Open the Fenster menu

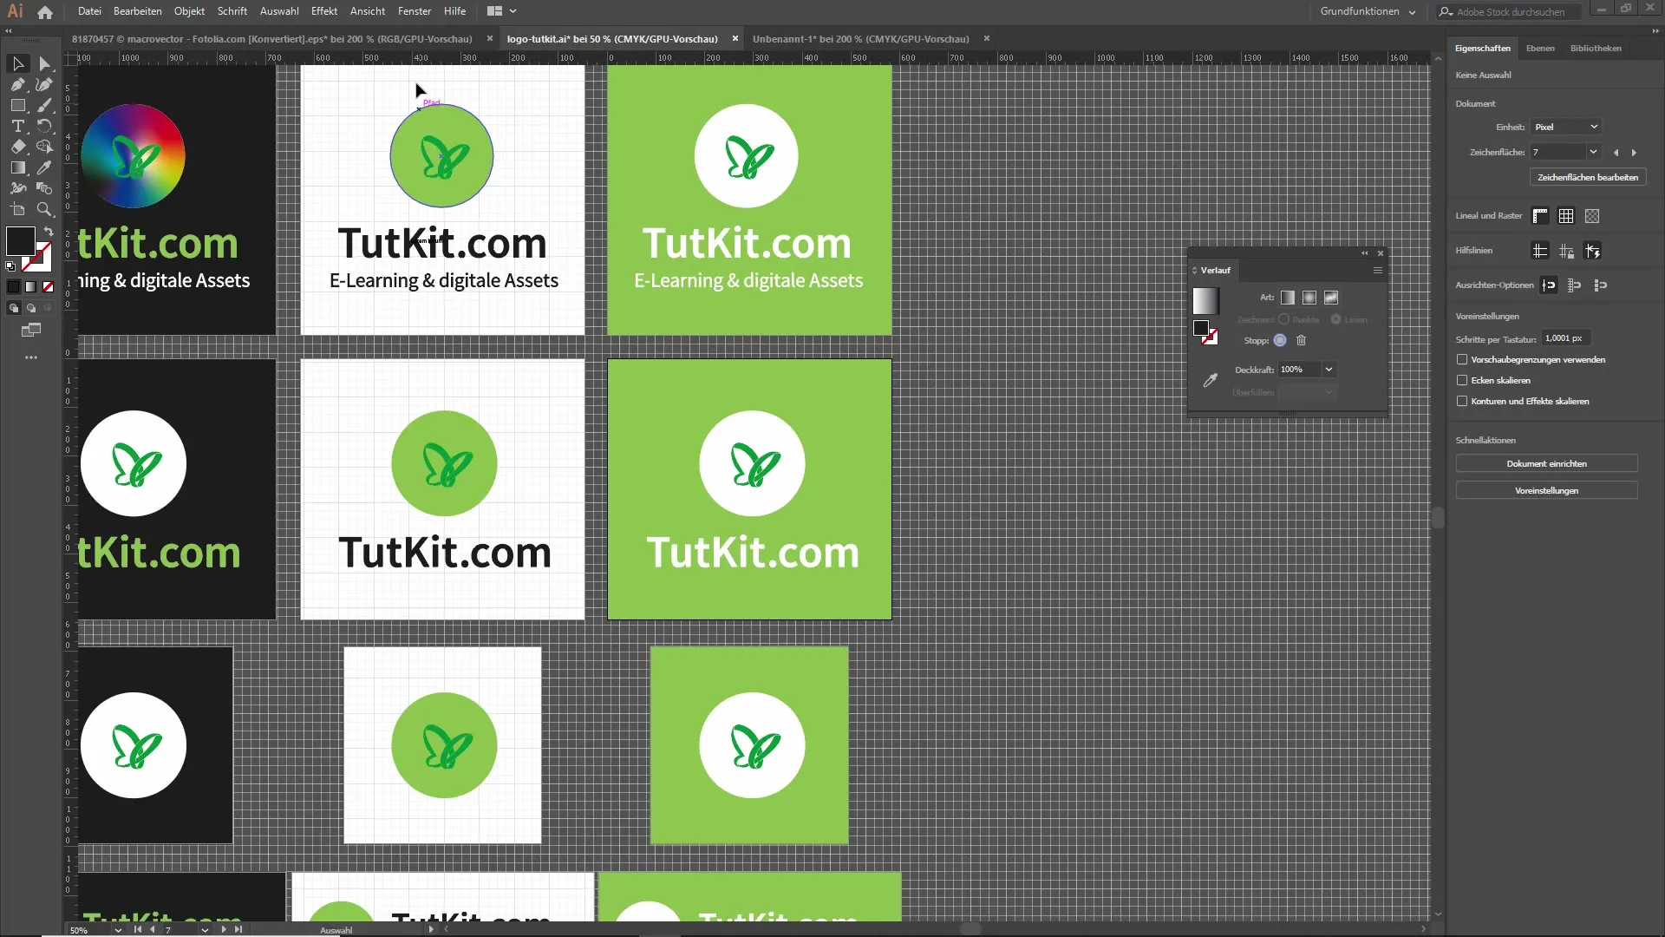[415, 11]
